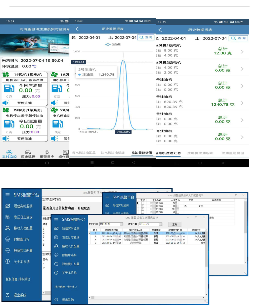The width and height of the screenshot is (253, 305).
Task: Expand the row showing 总计 1240.78 克
Action: pos(242,103)
